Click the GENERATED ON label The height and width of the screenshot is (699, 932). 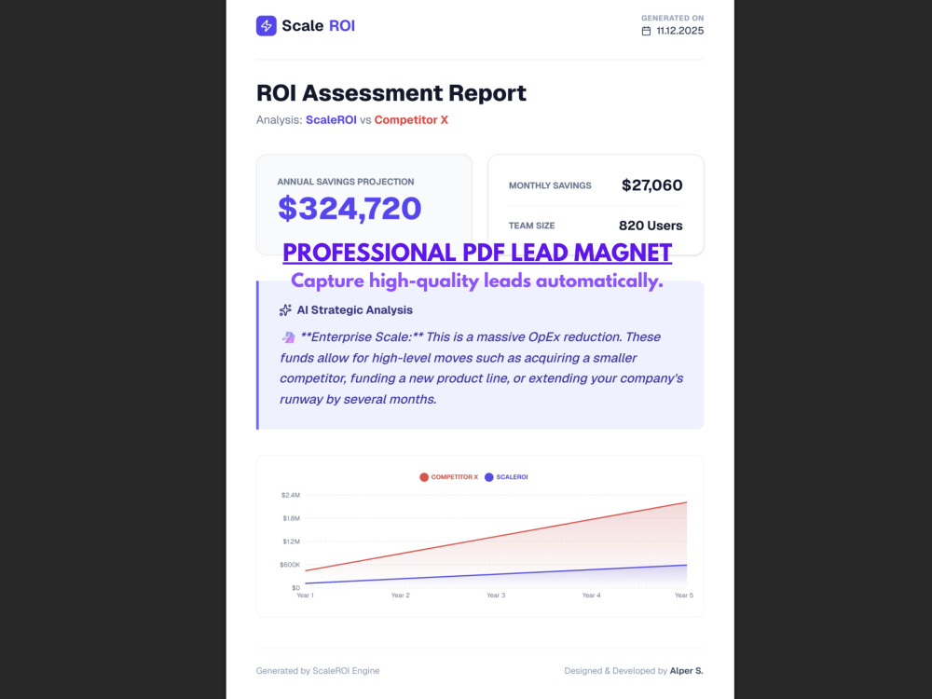pos(672,19)
